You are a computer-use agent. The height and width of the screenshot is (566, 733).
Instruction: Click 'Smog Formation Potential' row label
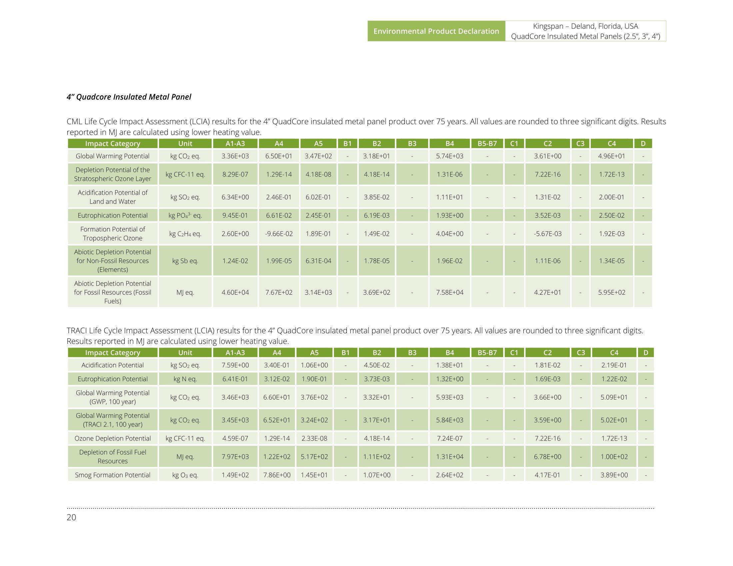pyautogui.click(x=112, y=475)
